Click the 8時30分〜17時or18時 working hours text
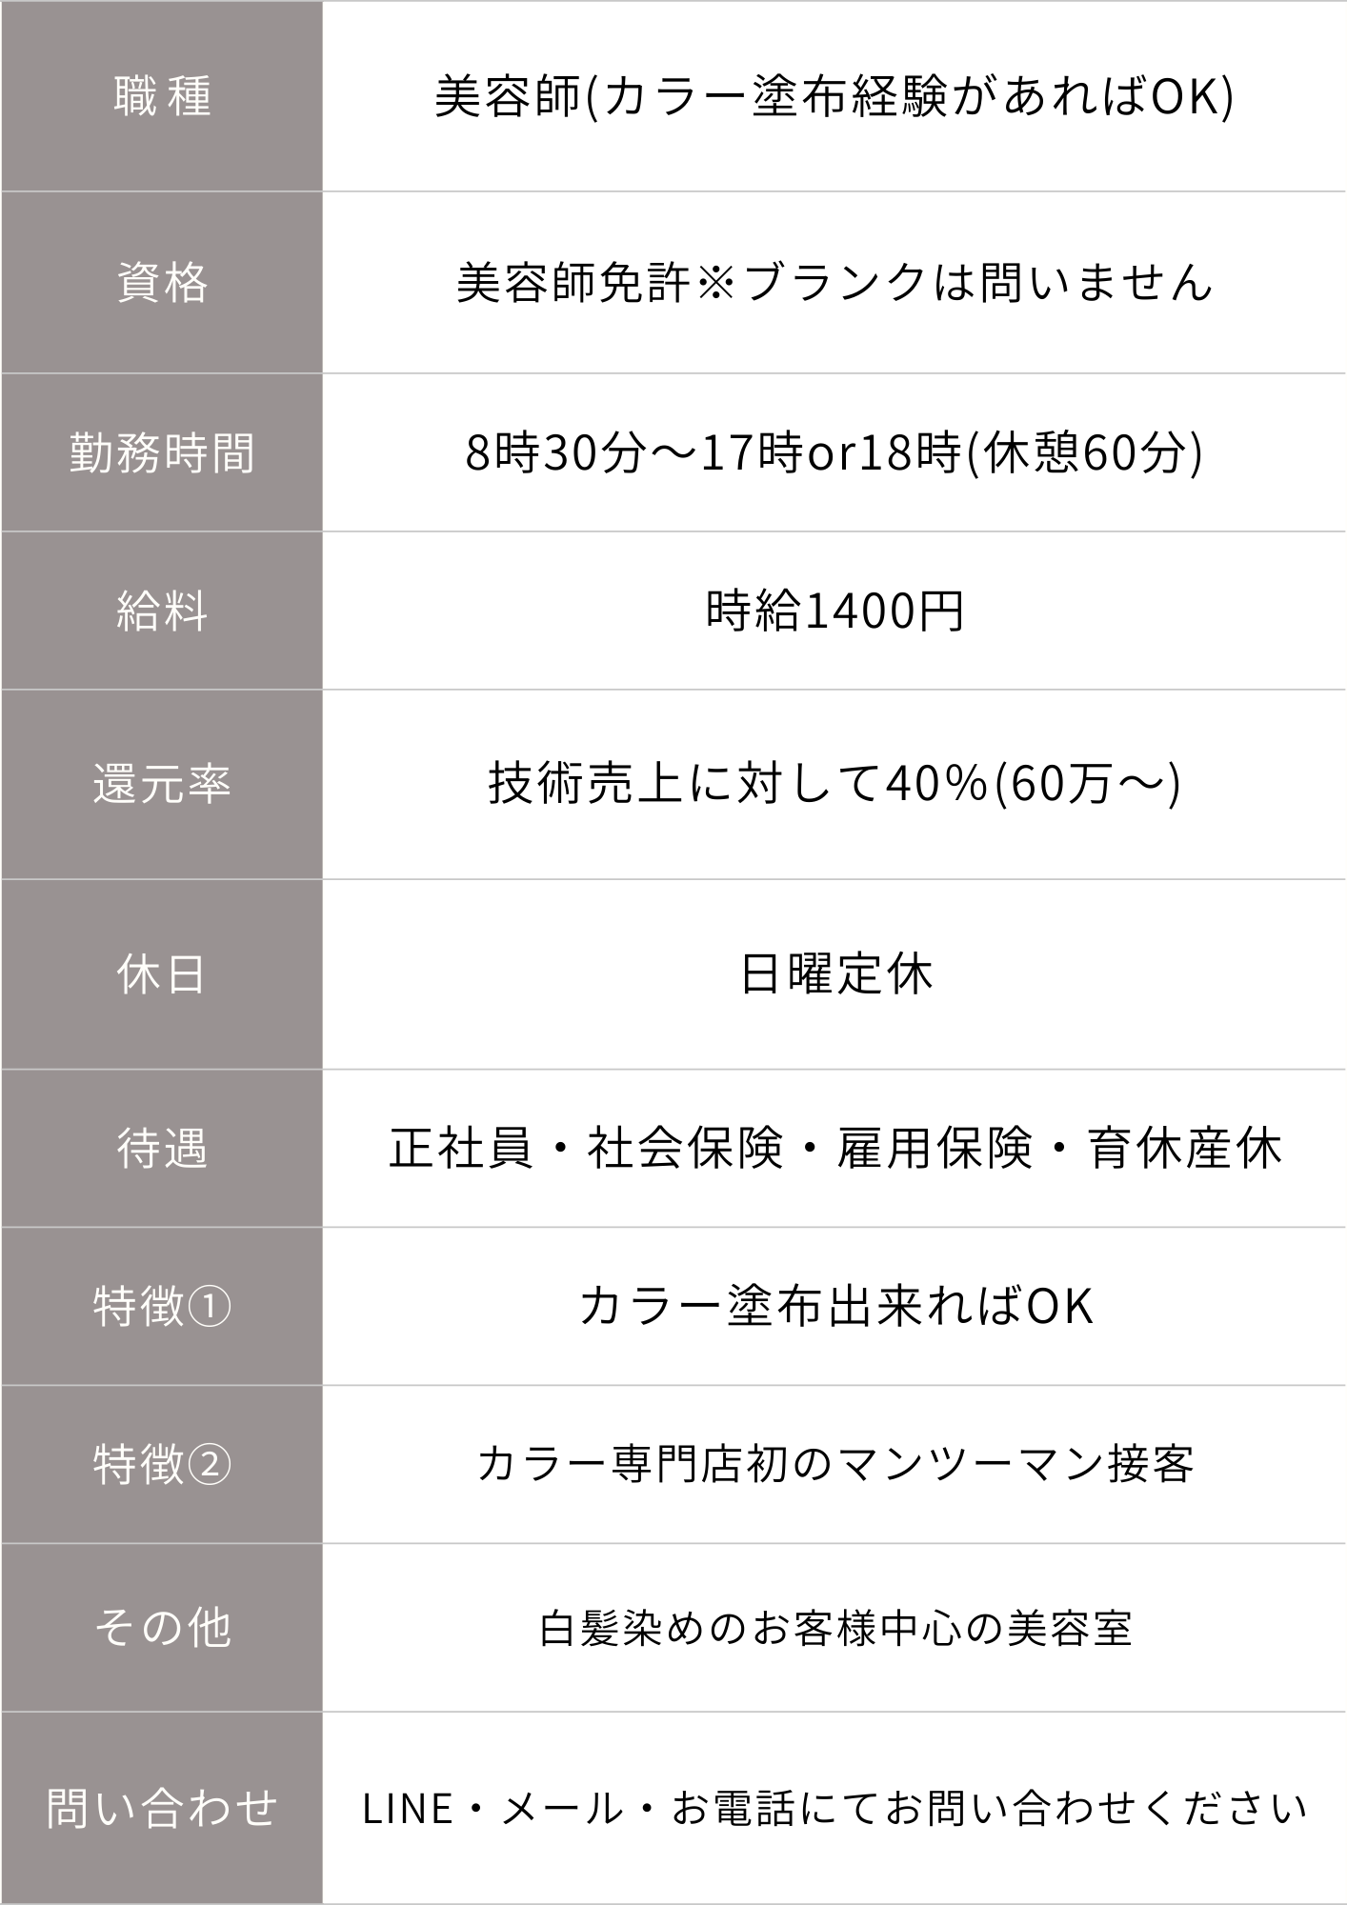The image size is (1347, 1905). point(714,452)
